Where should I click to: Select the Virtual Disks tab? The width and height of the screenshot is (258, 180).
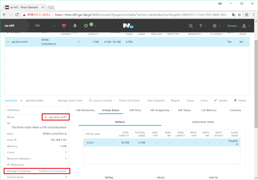click(x=111, y=110)
